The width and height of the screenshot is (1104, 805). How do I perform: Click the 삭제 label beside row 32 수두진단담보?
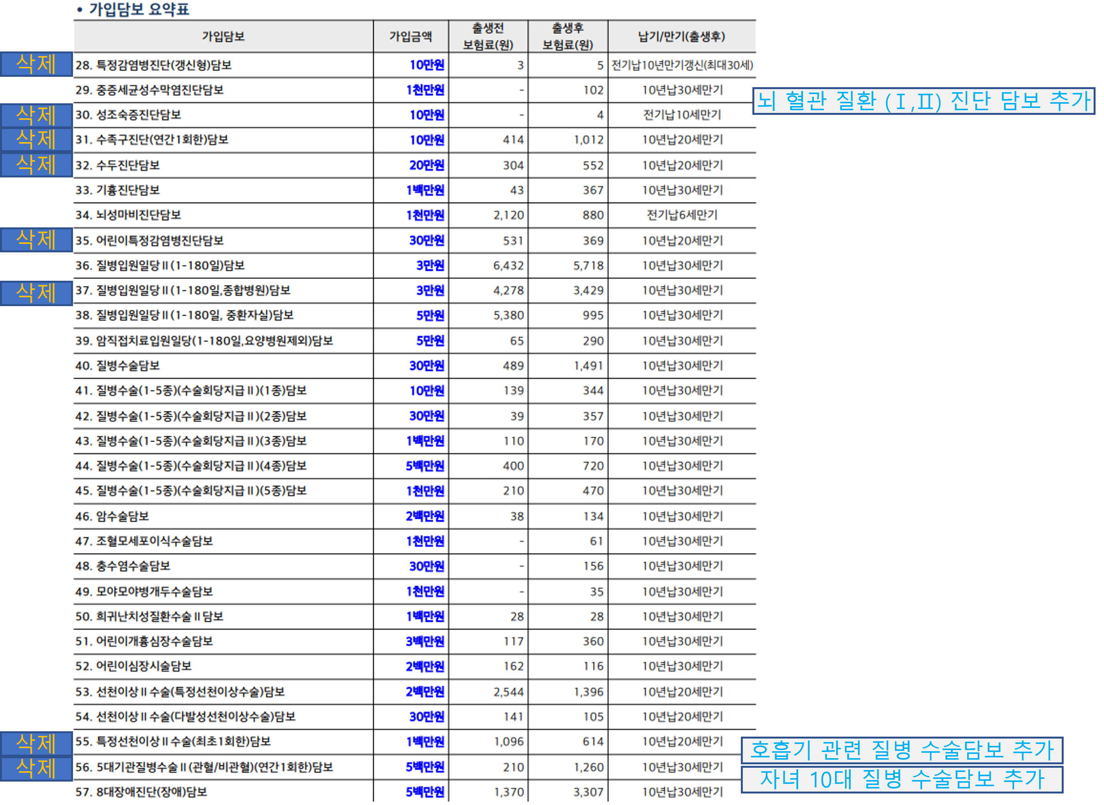pos(36,165)
